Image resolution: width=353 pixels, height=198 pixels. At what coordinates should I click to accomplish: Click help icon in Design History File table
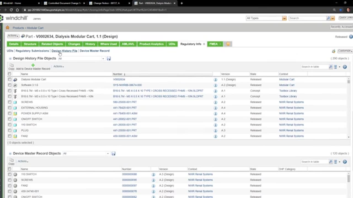[x=345, y=67]
